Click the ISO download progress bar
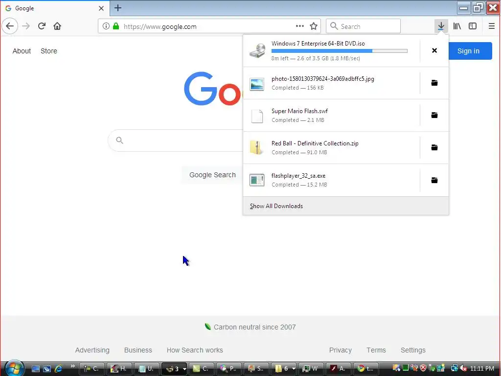Screen dimensions: 501x376 click(340, 51)
